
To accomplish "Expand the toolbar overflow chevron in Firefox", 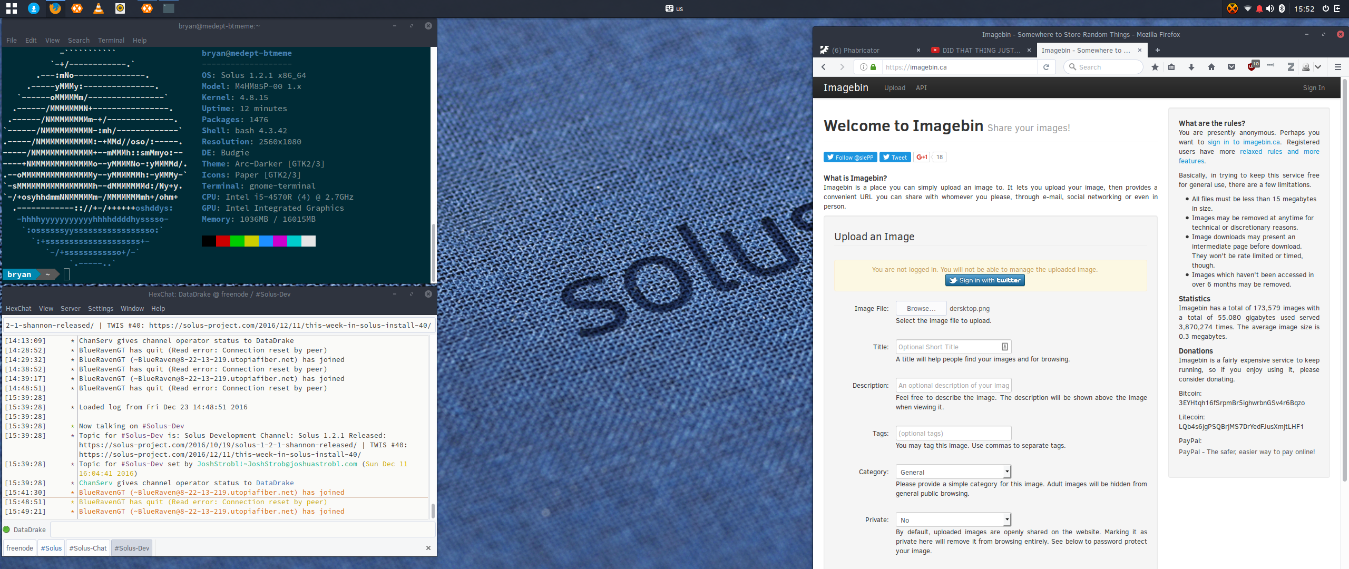I will pyautogui.click(x=1318, y=67).
